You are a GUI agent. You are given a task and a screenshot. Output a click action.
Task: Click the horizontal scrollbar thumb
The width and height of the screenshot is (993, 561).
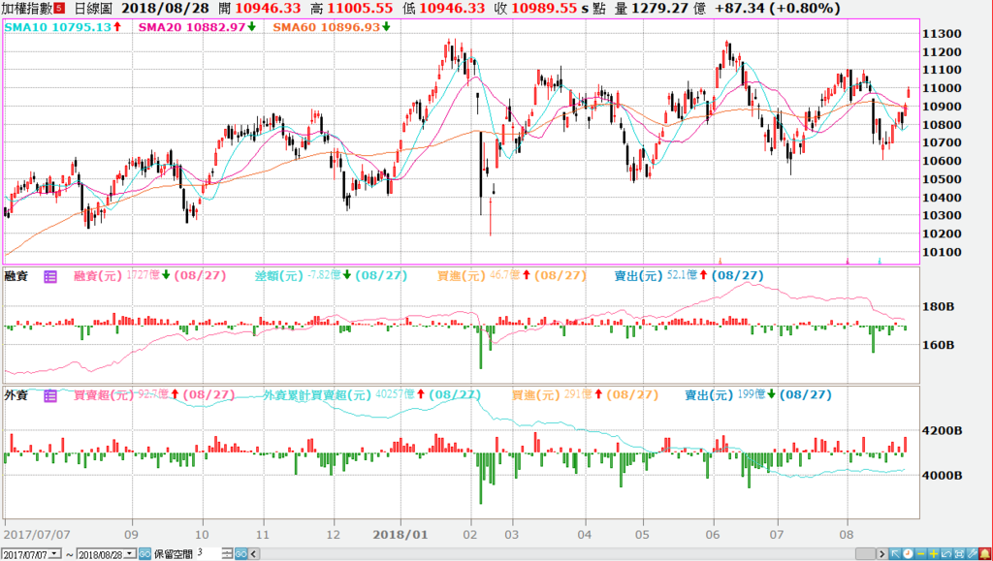866,554
